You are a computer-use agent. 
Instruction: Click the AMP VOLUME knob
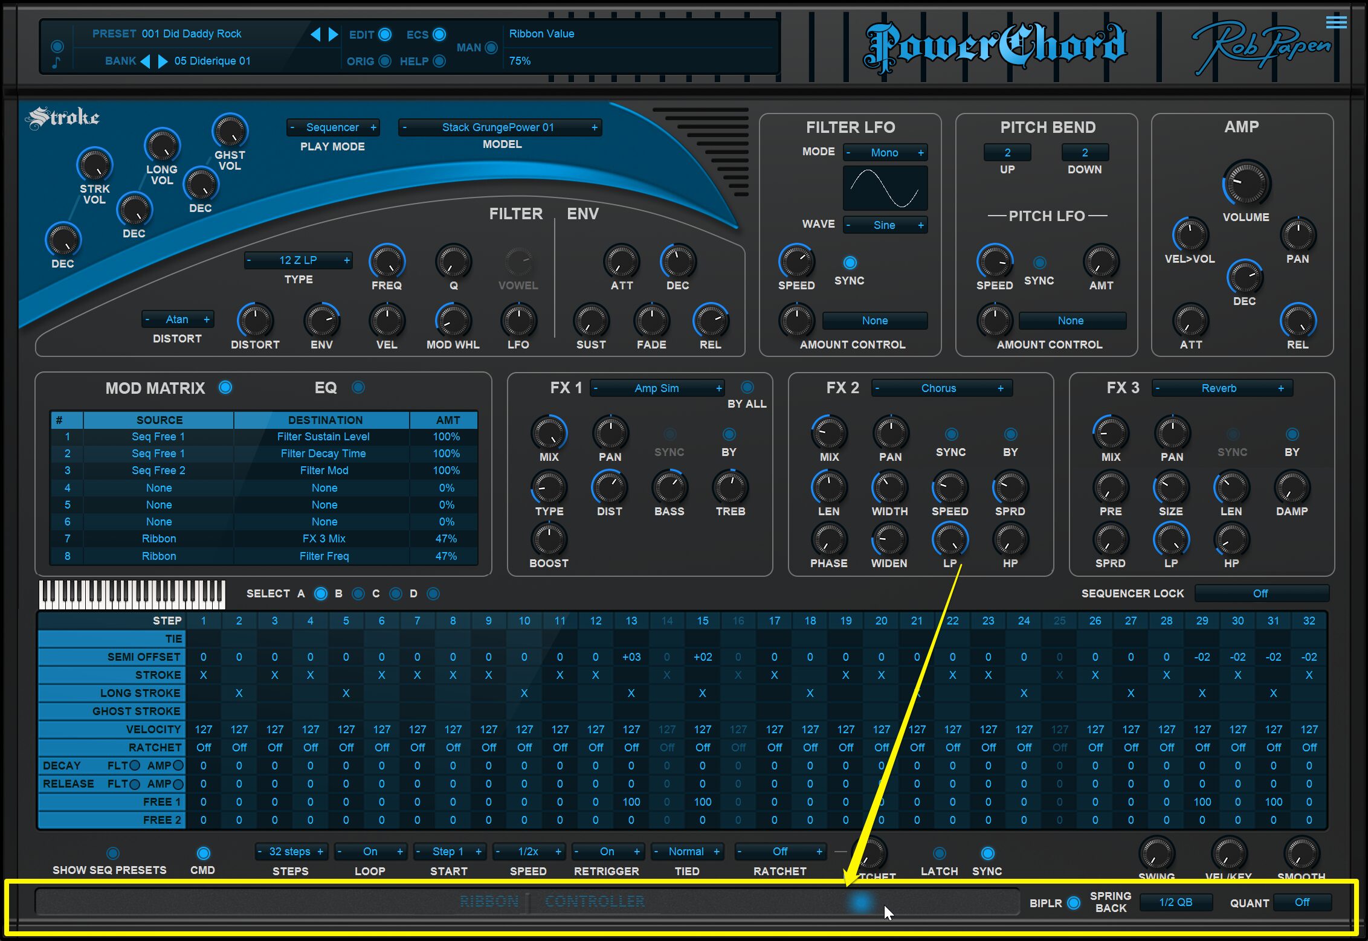(1247, 183)
